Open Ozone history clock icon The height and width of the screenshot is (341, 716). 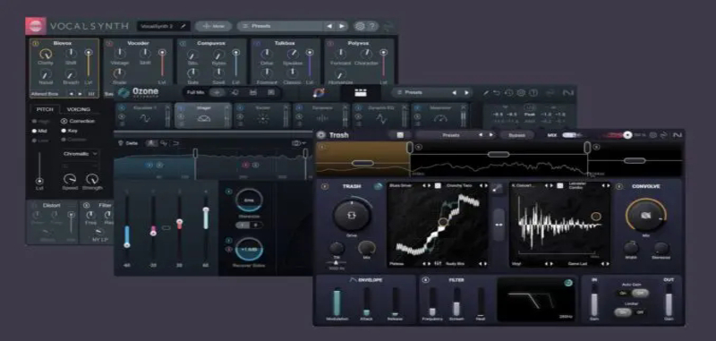click(x=508, y=93)
